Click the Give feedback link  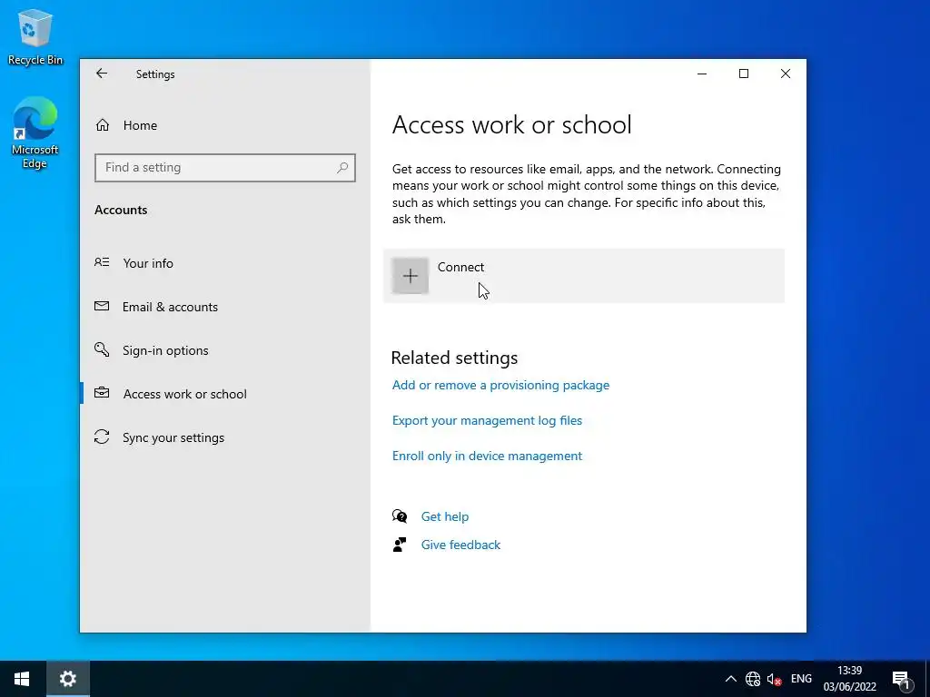click(x=460, y=545)
